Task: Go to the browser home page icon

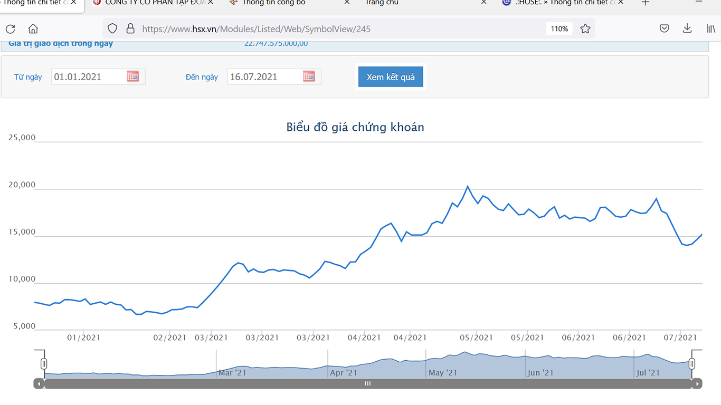Action: coord(33,29)
